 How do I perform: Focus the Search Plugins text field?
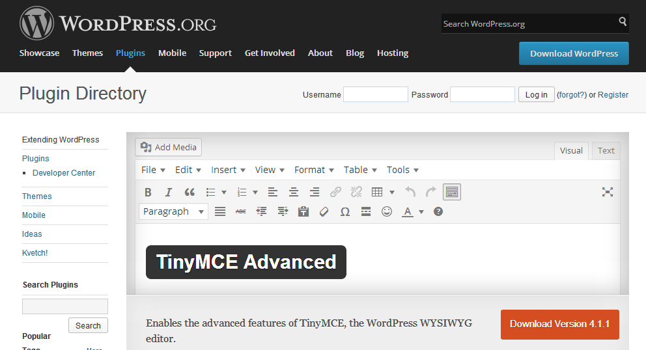(x=65, y=307)
